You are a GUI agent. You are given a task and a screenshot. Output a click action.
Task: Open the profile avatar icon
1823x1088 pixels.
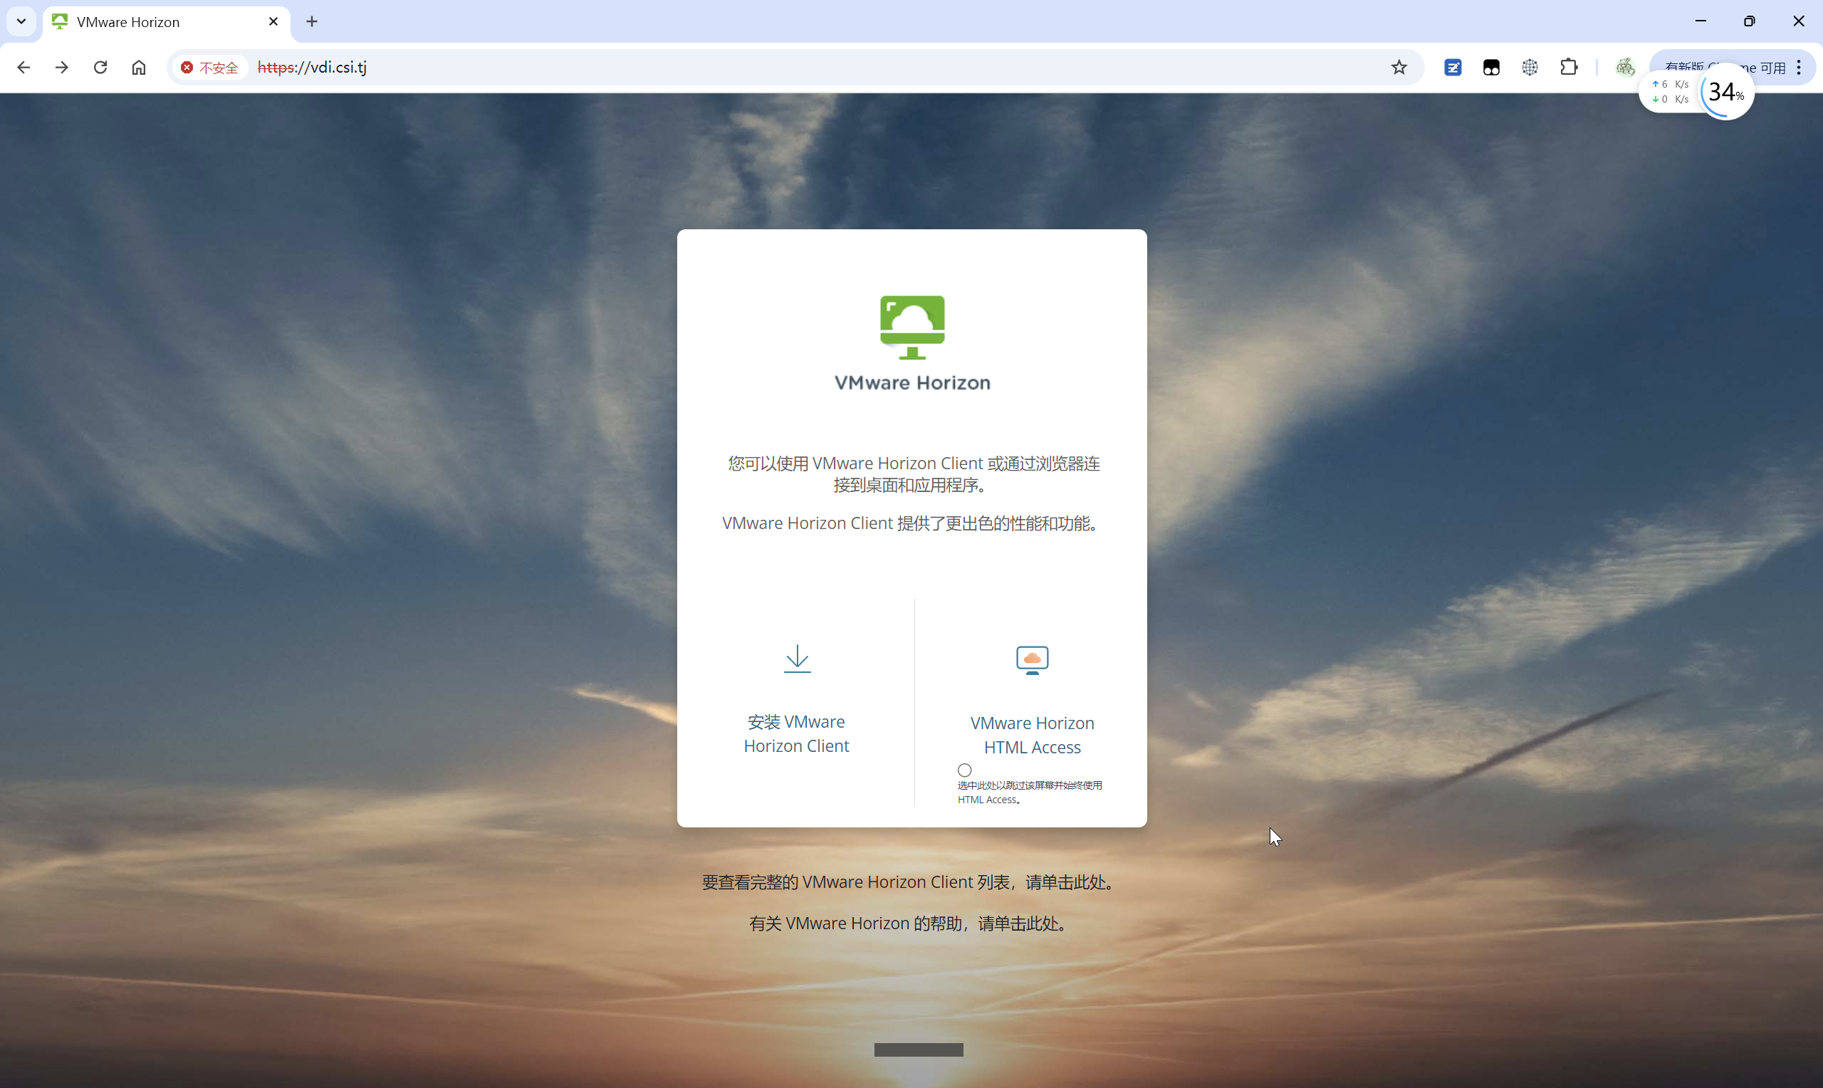coord(1625,68)
